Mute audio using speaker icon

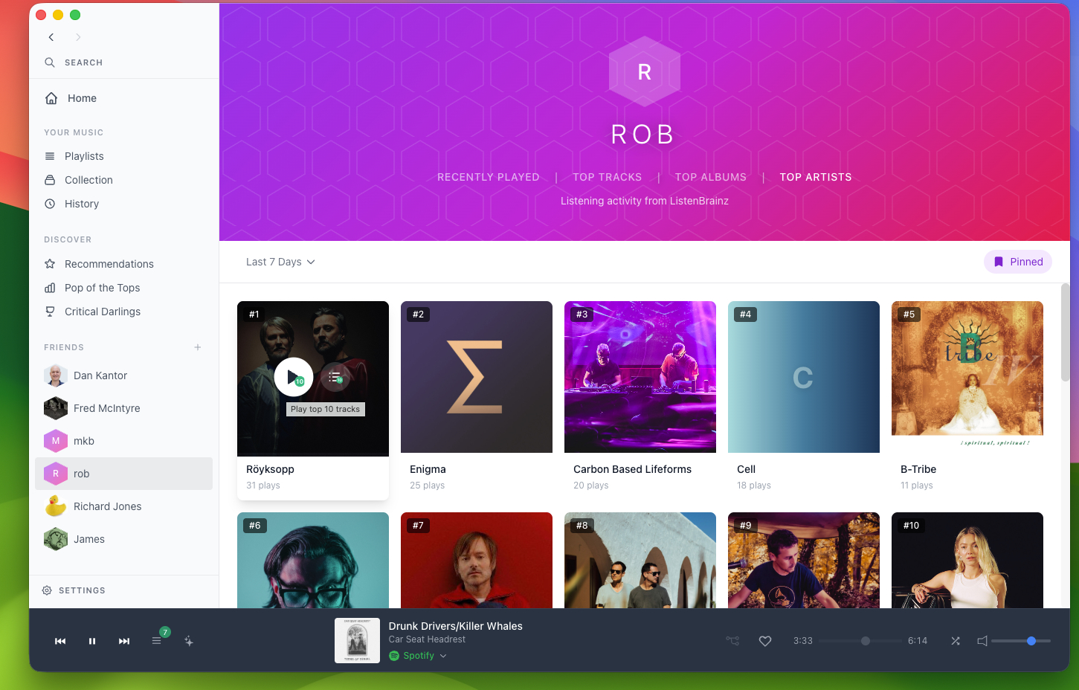pyautogui.click(x=982, y=641)
